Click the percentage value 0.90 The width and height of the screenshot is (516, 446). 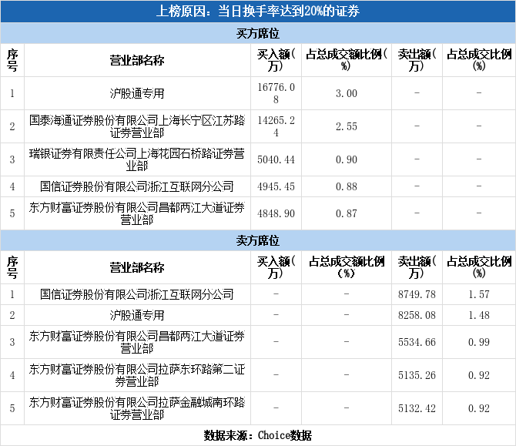pyautogui.click(x=347, y=159)
